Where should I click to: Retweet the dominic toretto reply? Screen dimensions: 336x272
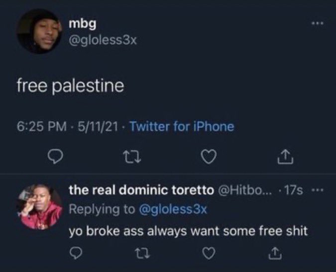click(x=143, y=253)
